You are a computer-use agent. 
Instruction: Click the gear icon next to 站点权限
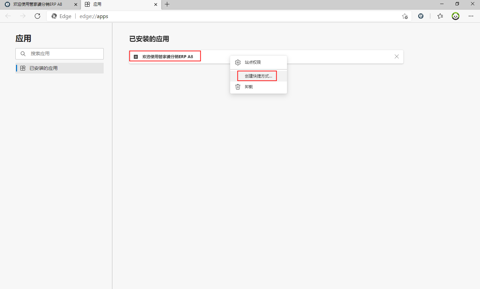[238, 62]
